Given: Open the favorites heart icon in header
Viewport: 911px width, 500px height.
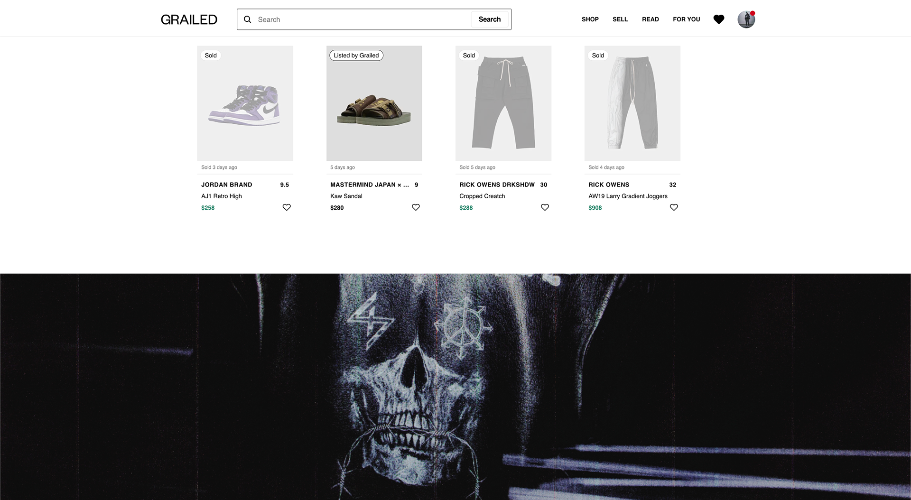Looking at the screenshot, I should click(x=719, y=19).
